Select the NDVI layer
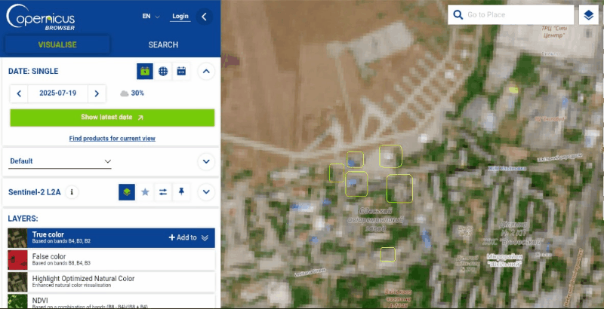The width and height of the screenshot is (604, 309). 111,301
